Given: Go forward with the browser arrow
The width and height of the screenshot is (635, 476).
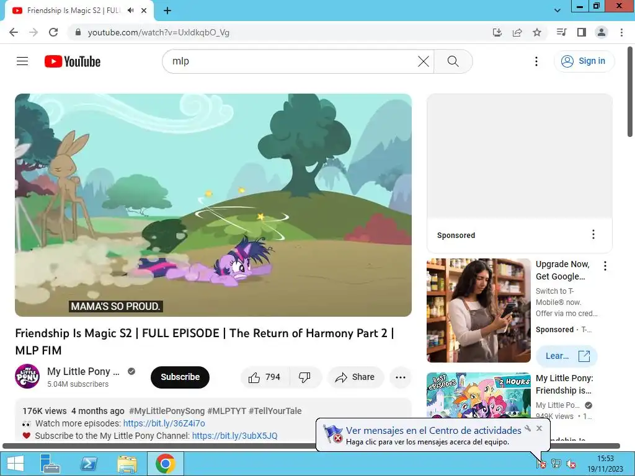Looking at the screenshot, I should [x=33, y=32].
